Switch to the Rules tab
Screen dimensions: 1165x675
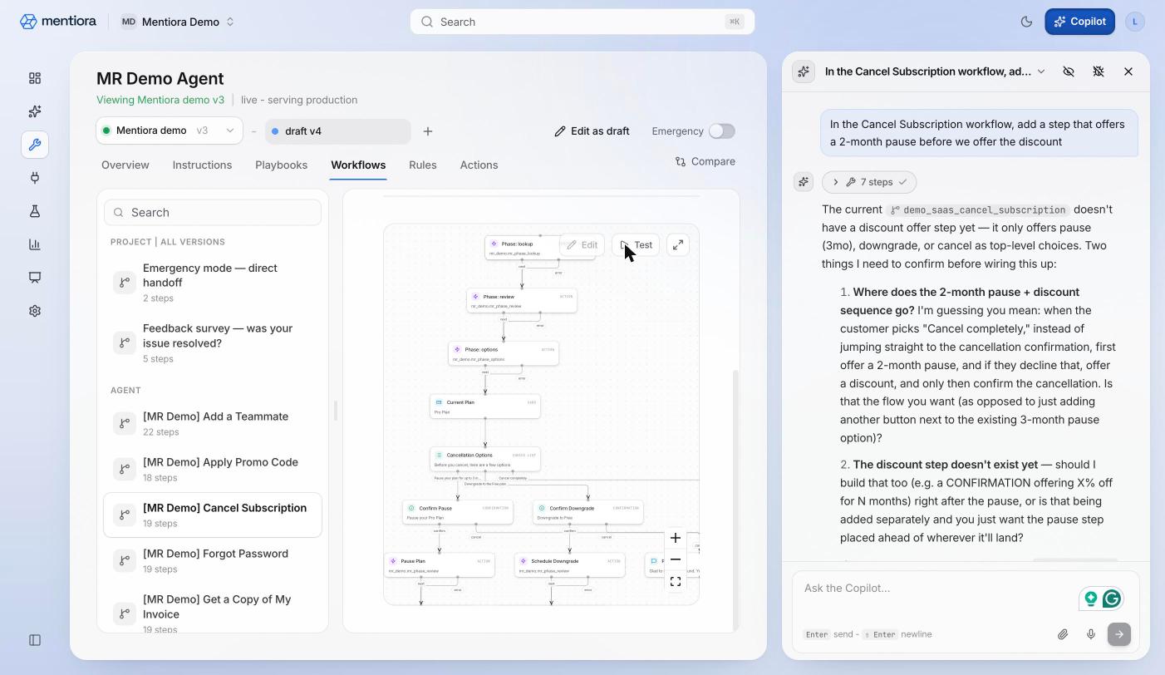tap(423, 165)
